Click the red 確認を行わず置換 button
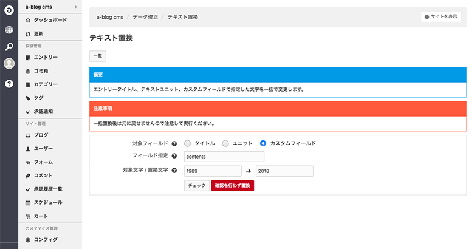474x249 pixels. pos(233,186)
